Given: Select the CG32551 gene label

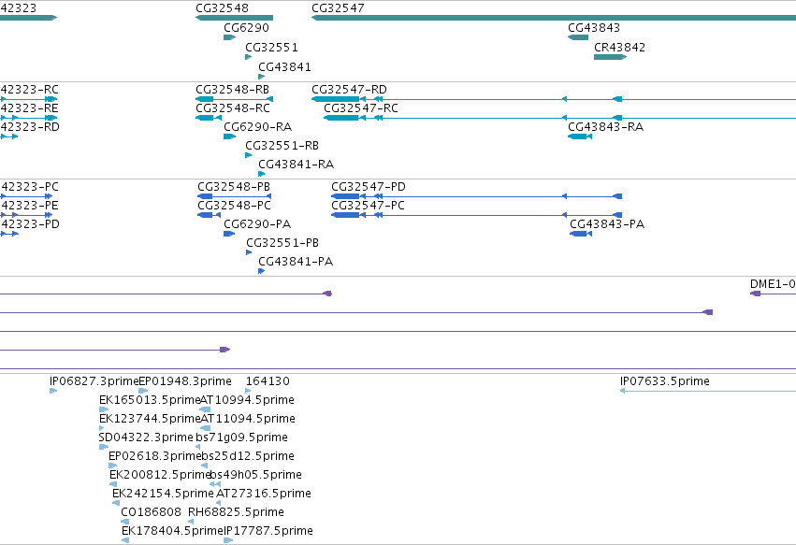Looking at the screenshot, I should (271, 48).
